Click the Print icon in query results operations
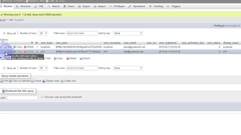Screen dimensions: 241x135 2,81
